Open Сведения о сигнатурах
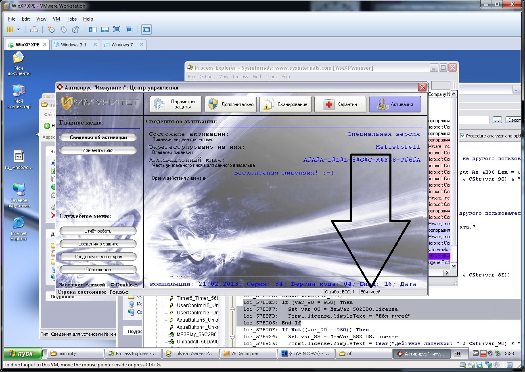This screenshot has width=525, height=372. pos(98,257)
